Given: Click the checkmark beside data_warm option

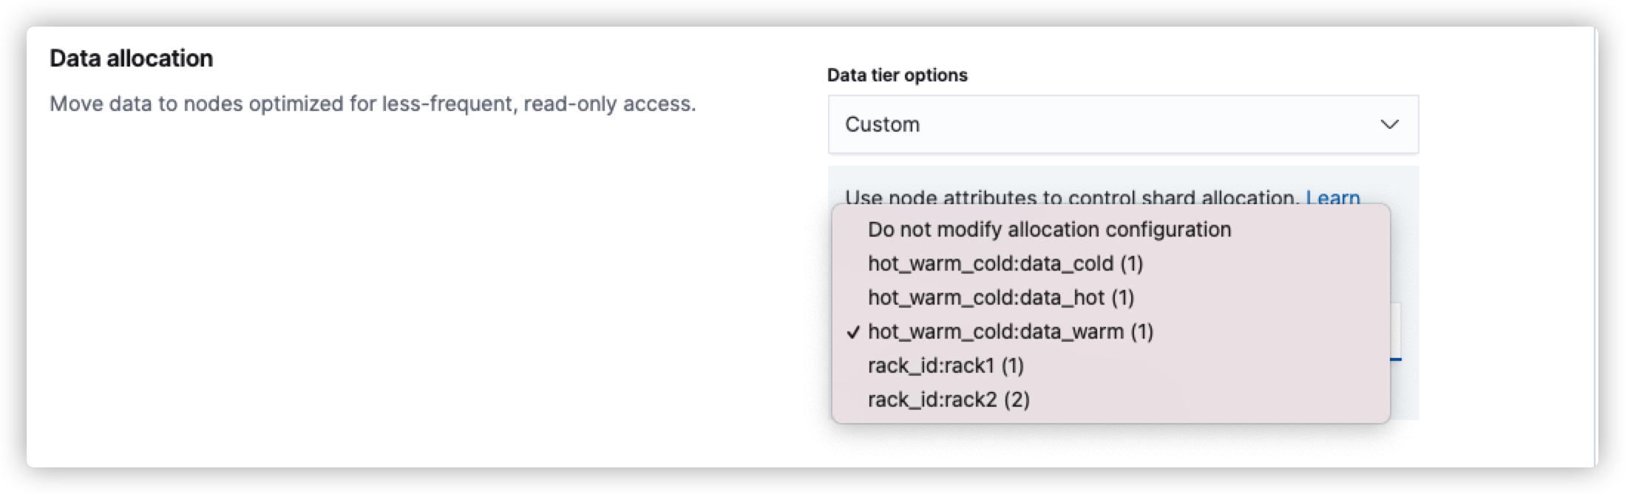Looking at the screenshot, I should pyautogui.click(x=853, y=333).
